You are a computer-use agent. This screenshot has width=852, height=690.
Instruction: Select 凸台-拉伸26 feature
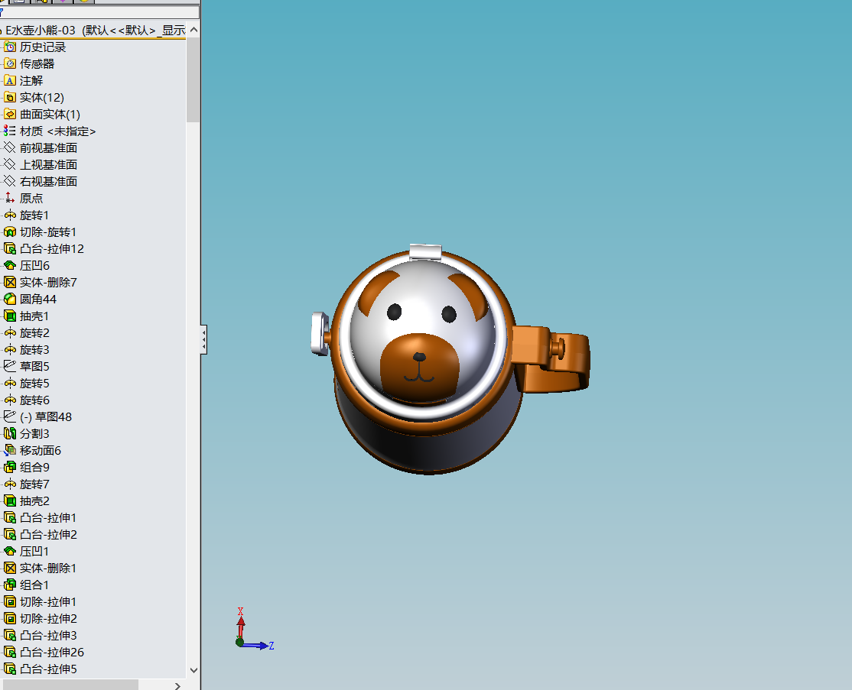click(52, 652)
